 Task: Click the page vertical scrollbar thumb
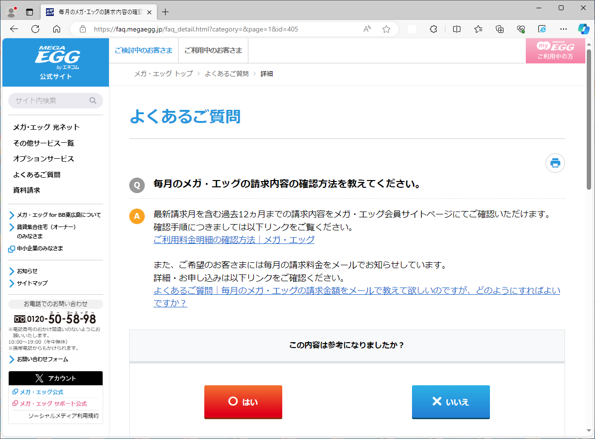pyautogui.click(x=589, y=119)
